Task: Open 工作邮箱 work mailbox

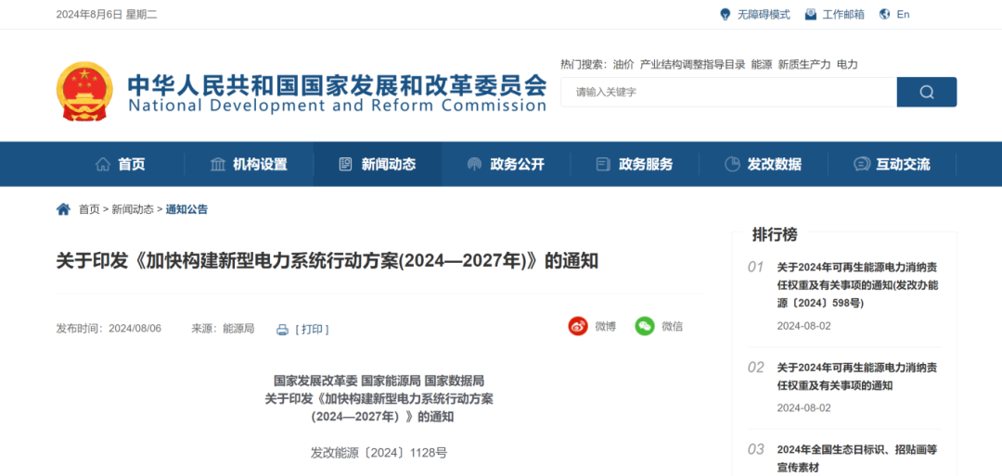Action: point(834,14)
